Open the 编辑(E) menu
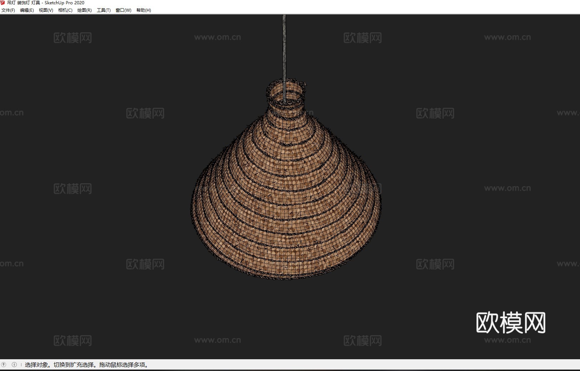 click(27, 10)
